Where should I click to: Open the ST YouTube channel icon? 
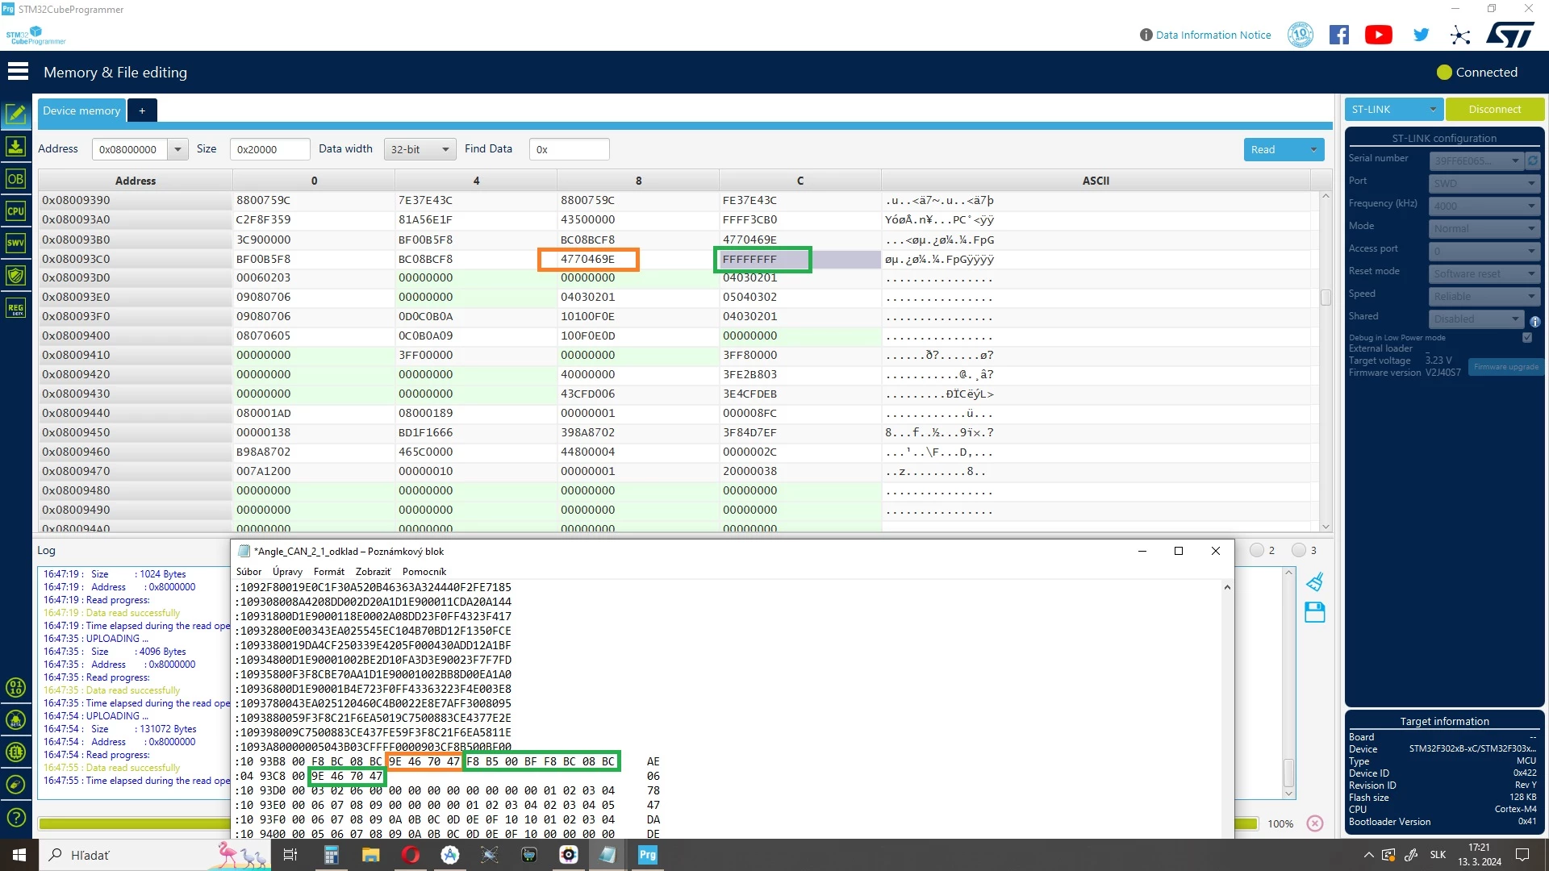click(x=1379, y=35)
